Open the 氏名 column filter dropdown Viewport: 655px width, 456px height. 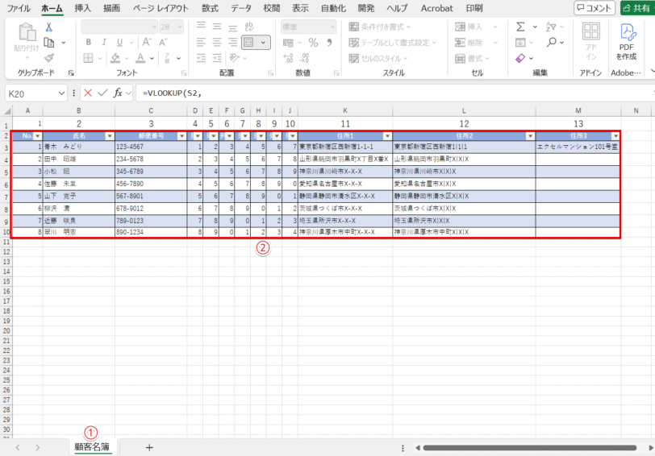coord(110,136)
